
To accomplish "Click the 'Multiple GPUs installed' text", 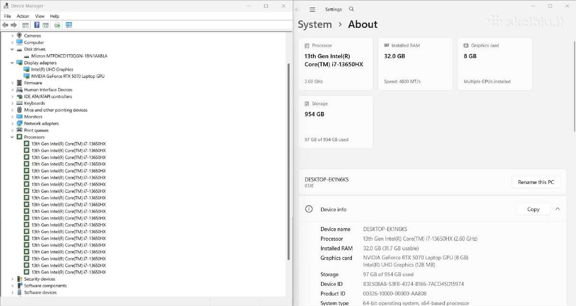I will click(487, 82).
